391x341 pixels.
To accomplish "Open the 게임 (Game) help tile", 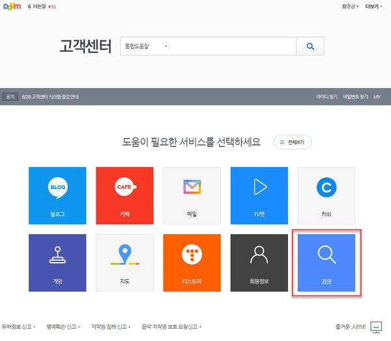I will tap(57, 263).
